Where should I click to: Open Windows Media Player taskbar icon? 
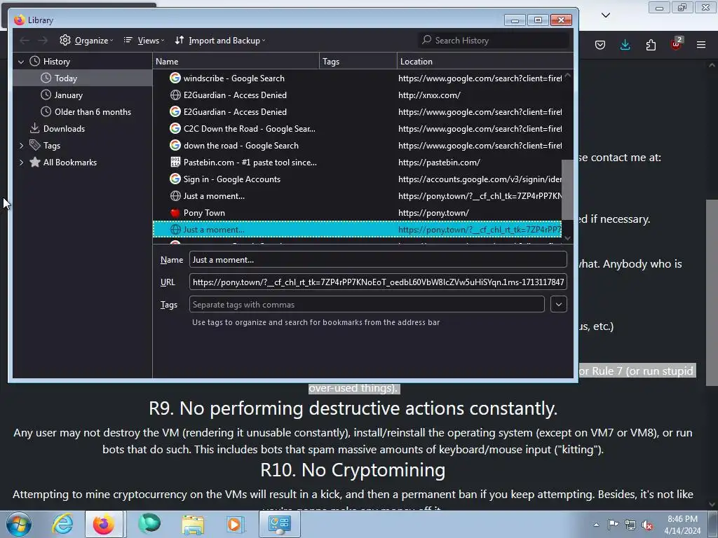tap(236, 524)
